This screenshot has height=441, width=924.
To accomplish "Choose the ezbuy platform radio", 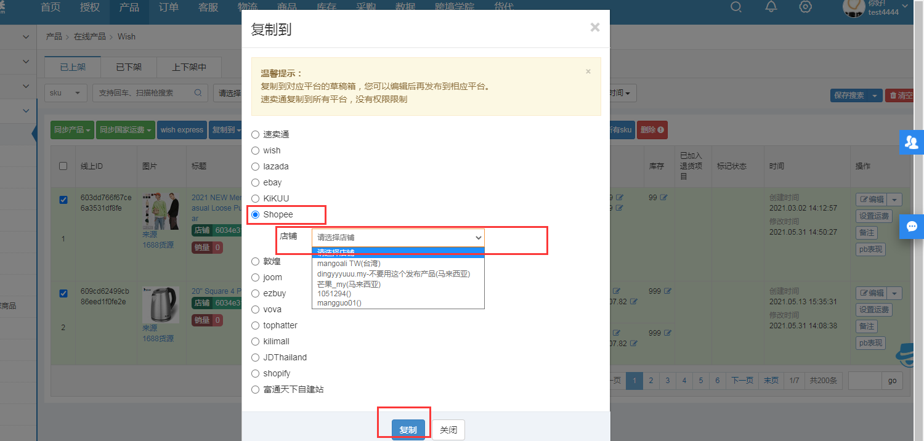I will pos(256,293).
